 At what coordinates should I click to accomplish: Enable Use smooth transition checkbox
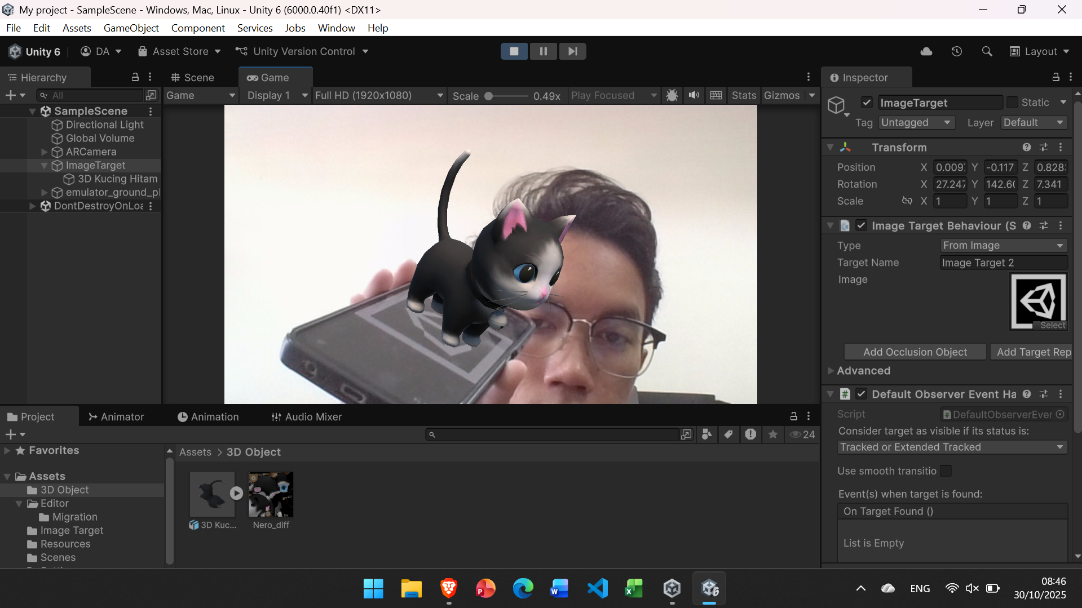point(946,471)
